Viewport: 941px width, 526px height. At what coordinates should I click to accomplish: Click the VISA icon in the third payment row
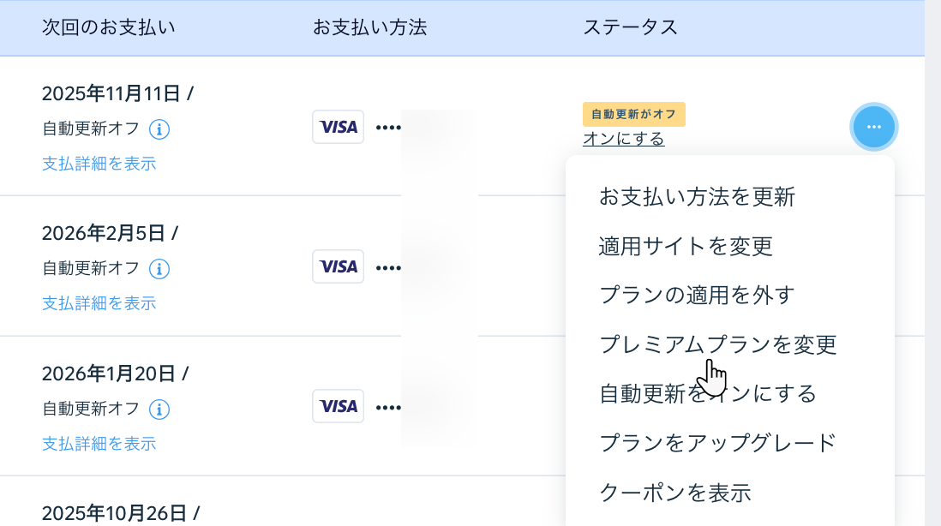(338, 406)
